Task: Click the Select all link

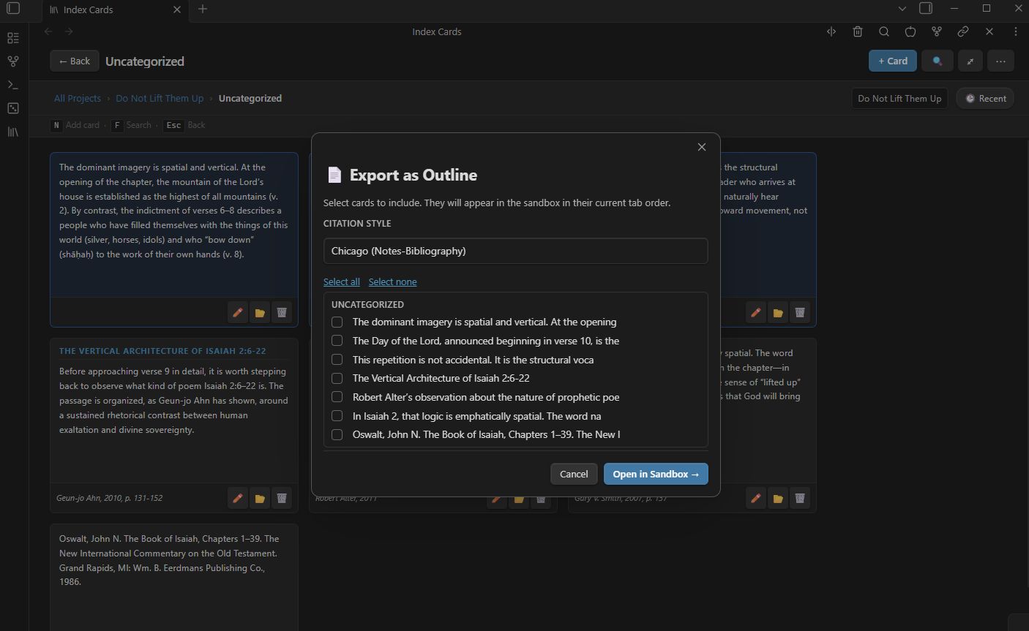Action: point(342,282)
